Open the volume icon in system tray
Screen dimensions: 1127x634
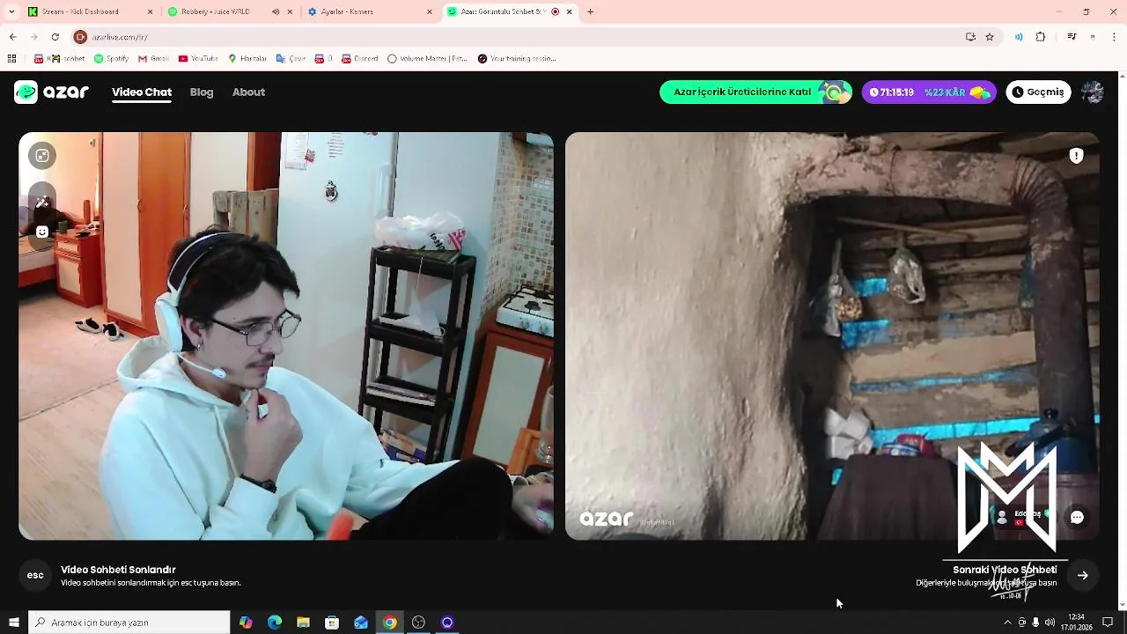(x=1050, y=623)
